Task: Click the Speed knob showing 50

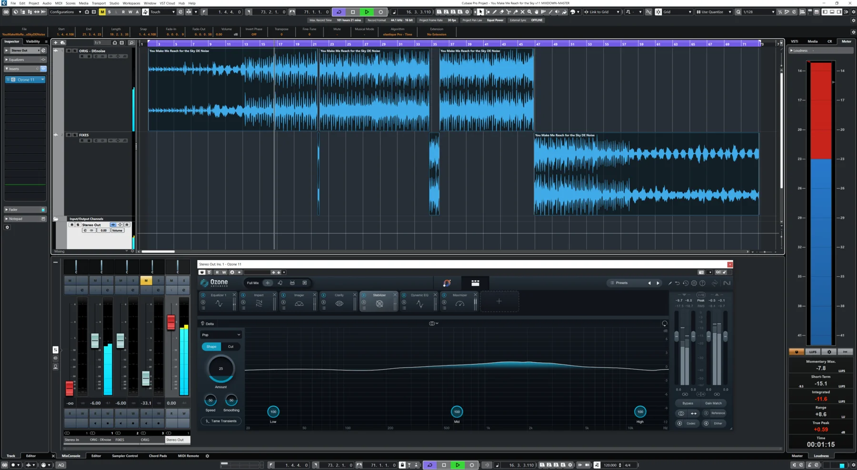Action: pyautogui.click(x=210, y=400)
